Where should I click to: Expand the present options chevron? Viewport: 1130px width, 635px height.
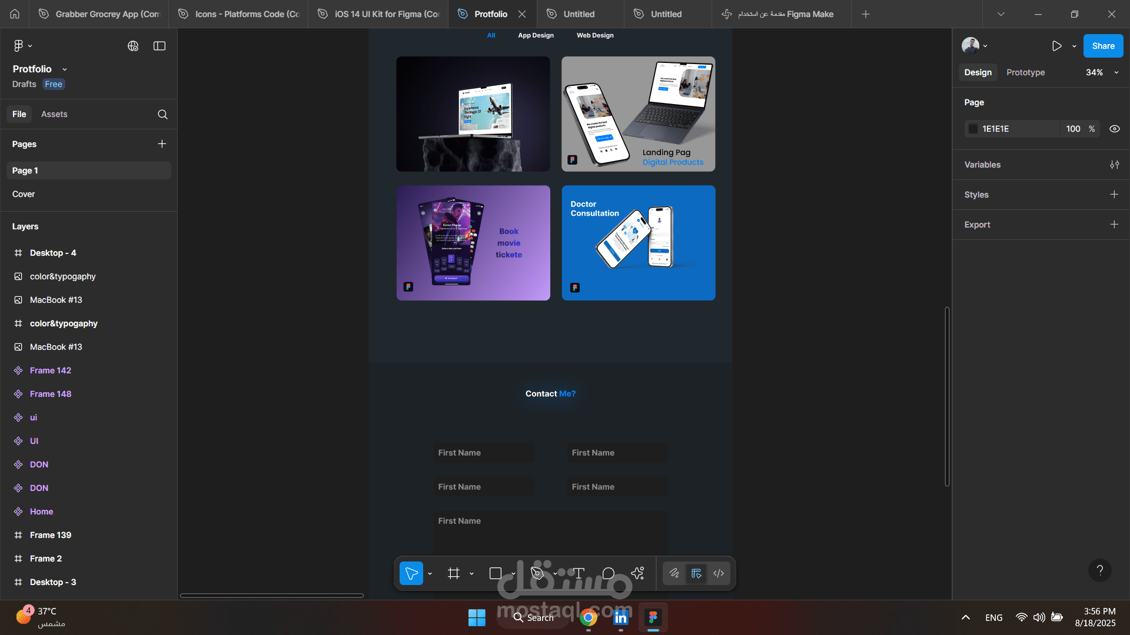click(x=1074, y=46)
